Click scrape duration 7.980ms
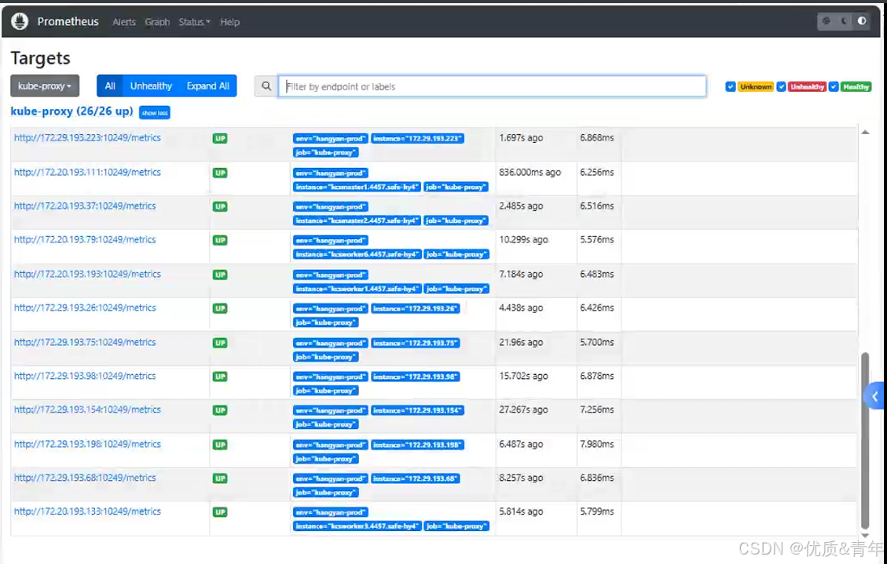887x564 pixels. click(597, 444)
